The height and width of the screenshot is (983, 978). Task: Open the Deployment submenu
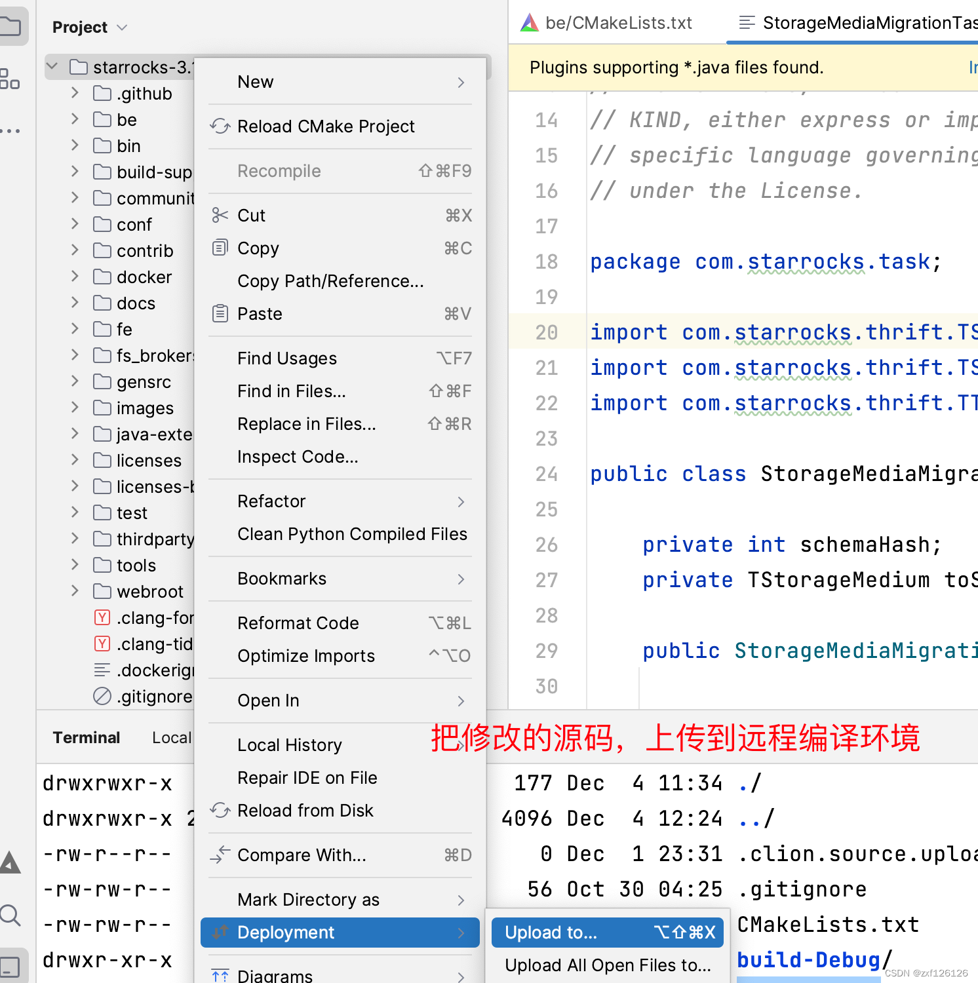tap(340, 933)
